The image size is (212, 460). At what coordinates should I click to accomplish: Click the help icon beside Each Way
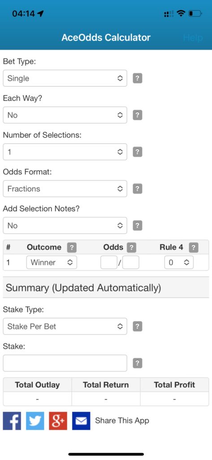pos(137,115)
